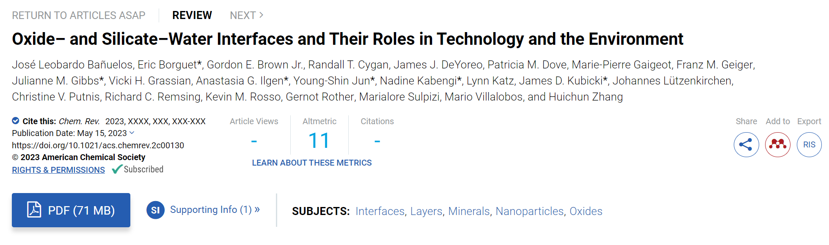829x245 pixels.
Task: Return to Articles ASAP
Action: point(78,15)
